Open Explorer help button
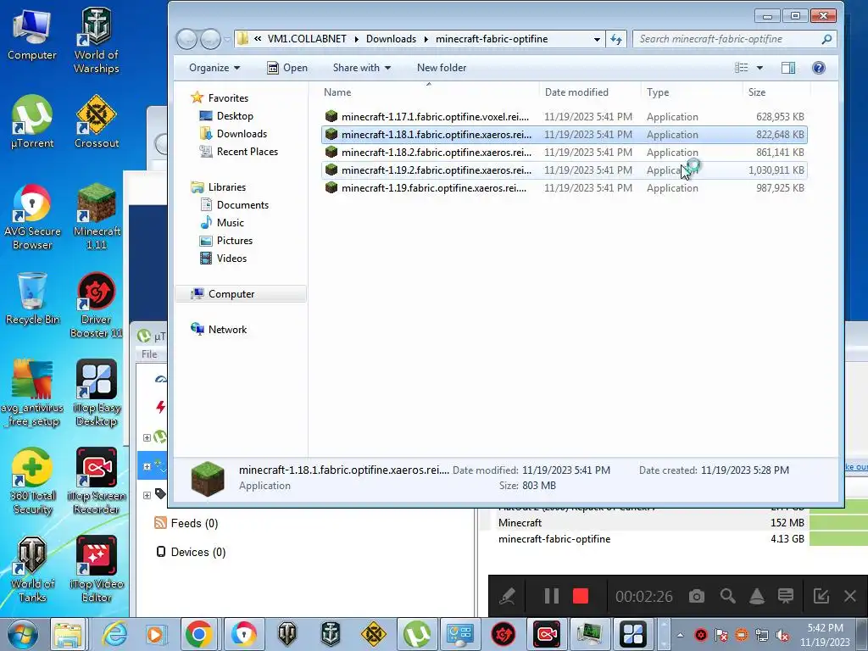This screenshot has width=868, height=651. pos(819,68)
